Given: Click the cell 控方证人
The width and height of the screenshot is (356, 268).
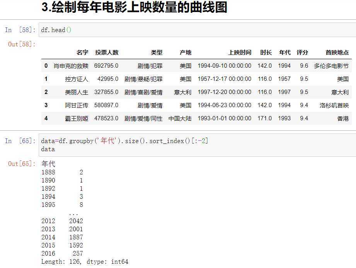Looking at the screenshot, I should [x=77, y=79].
